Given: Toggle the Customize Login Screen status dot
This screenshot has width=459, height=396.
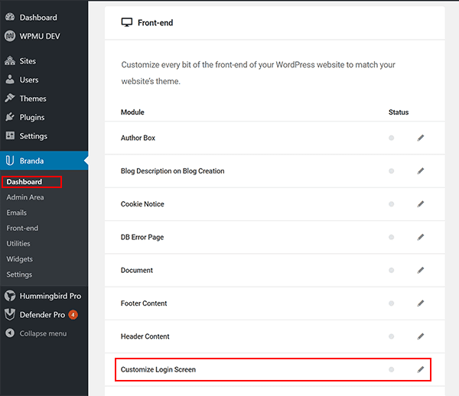Looking at the screenshot, I should click(392, 370).
